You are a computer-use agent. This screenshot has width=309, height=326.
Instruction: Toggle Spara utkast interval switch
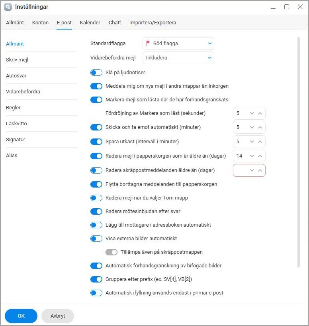[x=96, y=142]
